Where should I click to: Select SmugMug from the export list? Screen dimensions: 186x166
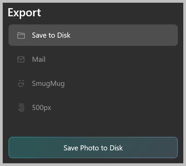pos(93,84)
